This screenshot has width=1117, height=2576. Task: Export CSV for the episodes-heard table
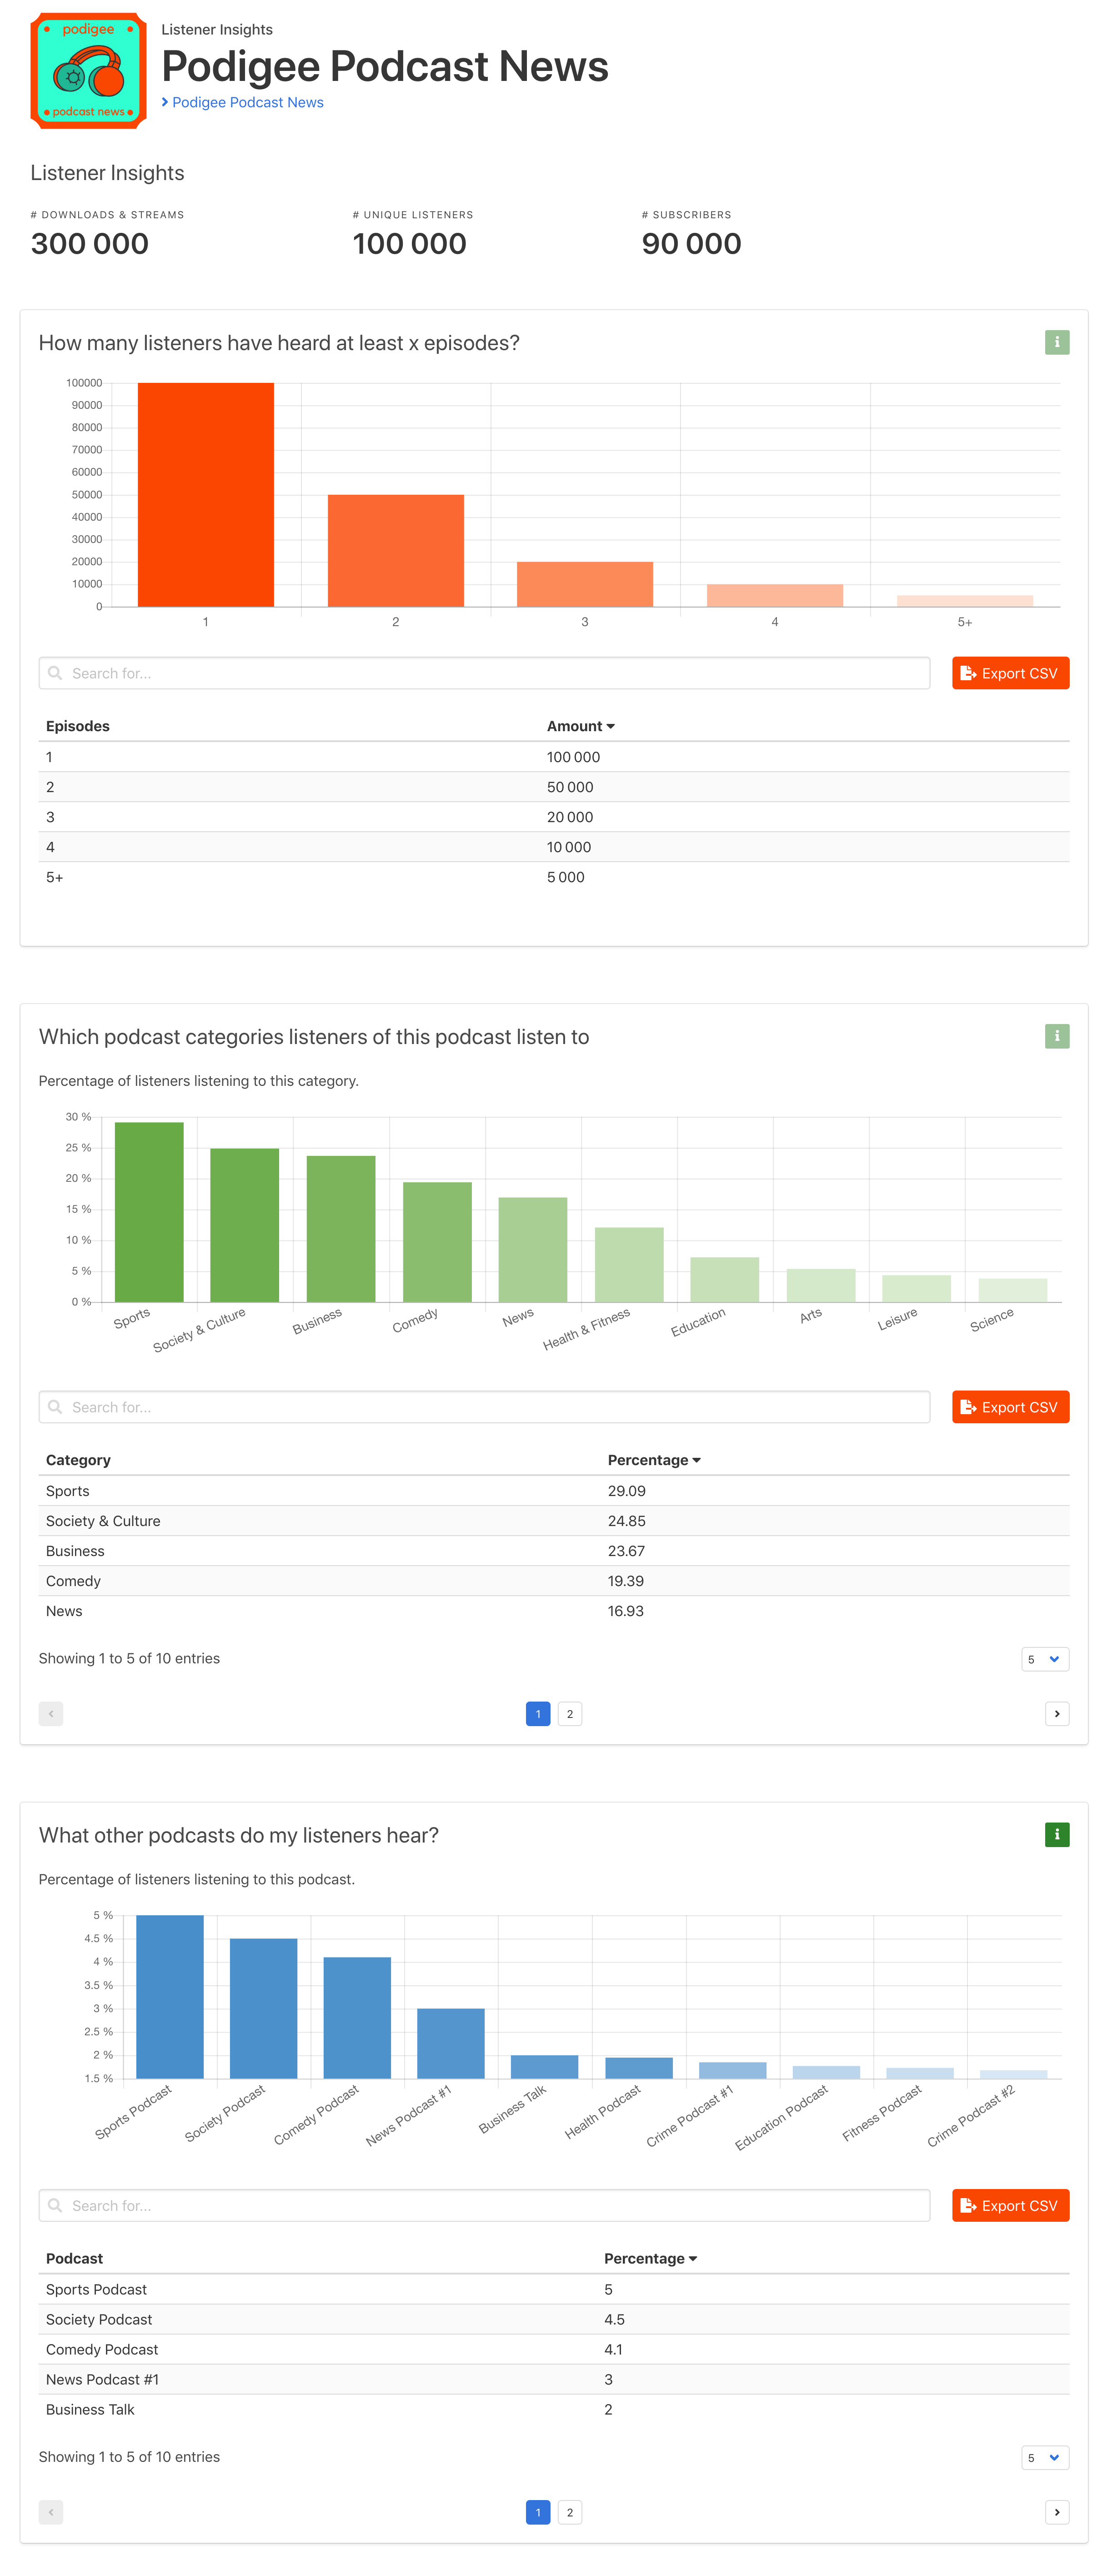[1010, 673]
